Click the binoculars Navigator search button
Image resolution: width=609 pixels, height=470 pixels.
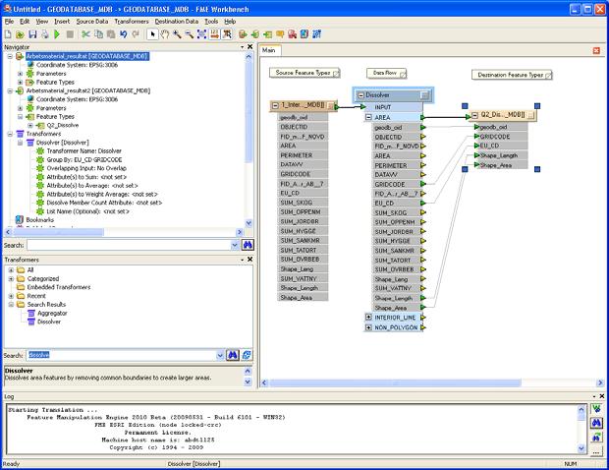click(248, 245)
